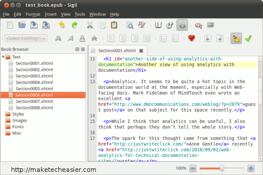Image resolution: width=263 pixels, height=175 pixels.
Task: Open the Help menu
Action: tap(115, 14)
